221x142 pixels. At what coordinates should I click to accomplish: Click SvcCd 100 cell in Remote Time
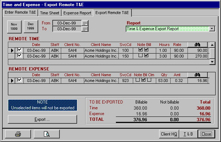[125, 50]
